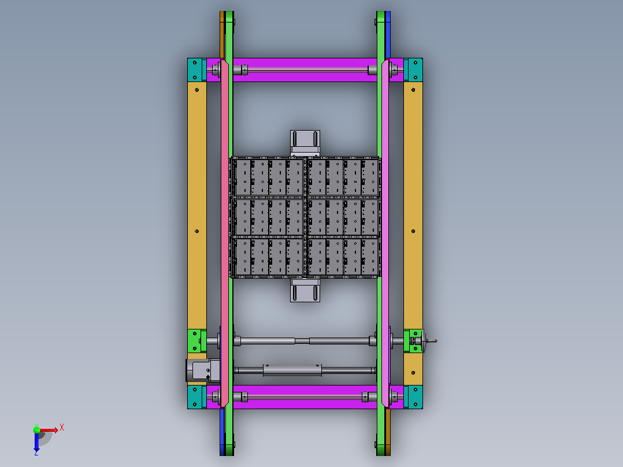Pick the gray bracket below the tray grid
This screenshot has width=623, height=467.
point(305,290)
